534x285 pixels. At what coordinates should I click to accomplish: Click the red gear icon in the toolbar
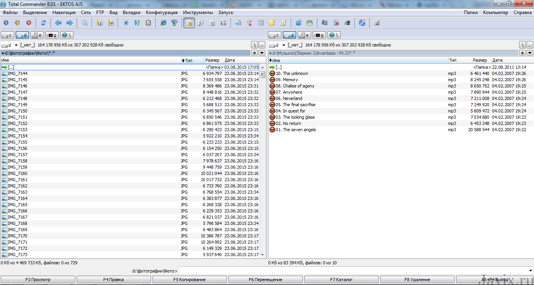click(29, 23)
